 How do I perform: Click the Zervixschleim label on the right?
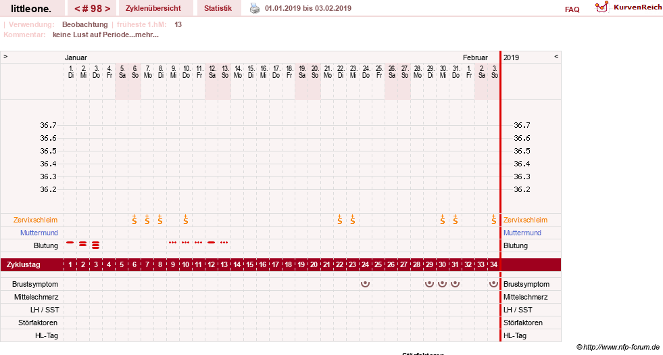coord(525,220)
